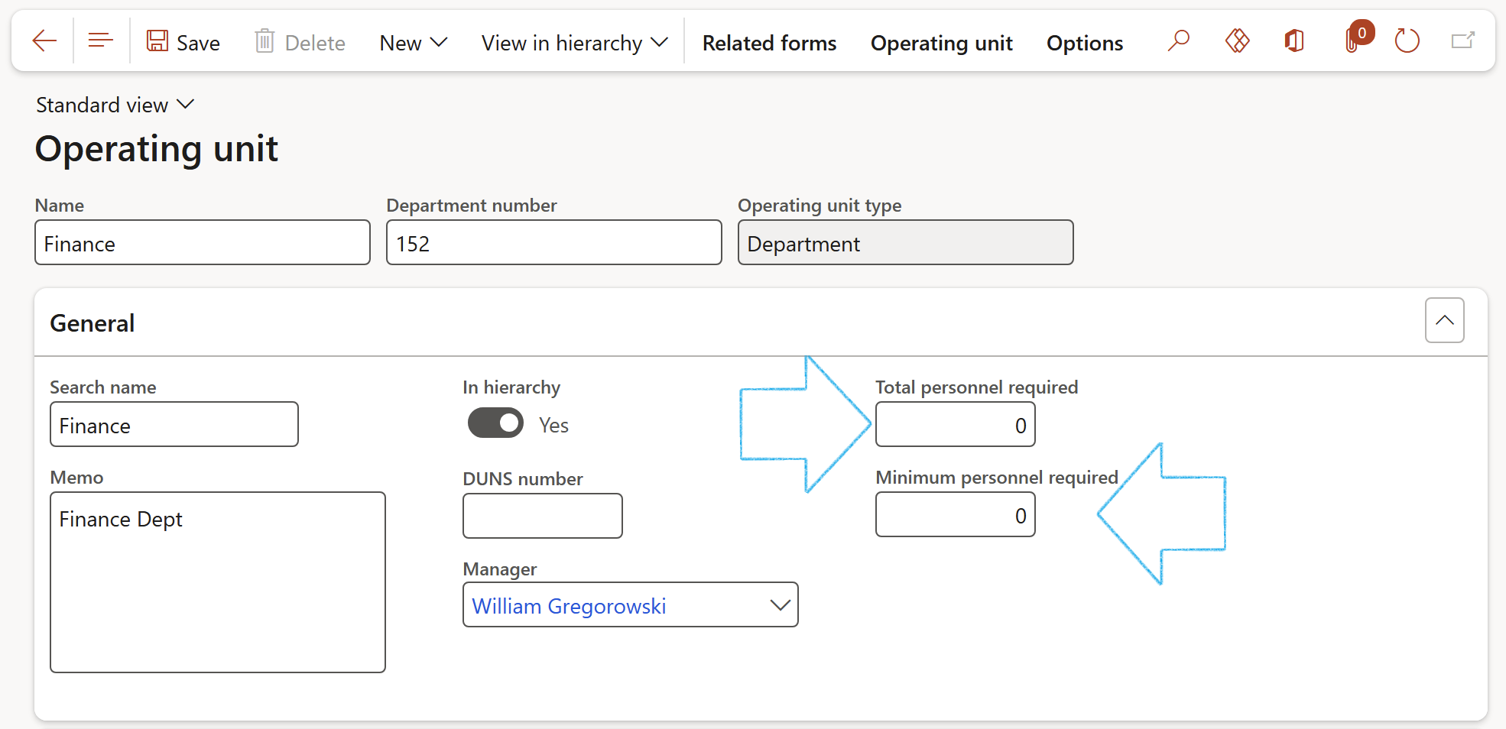Expand the Standard view selector
This screenshot has height=729, width=1506.
pyautogui.click(x=115, y=105)
